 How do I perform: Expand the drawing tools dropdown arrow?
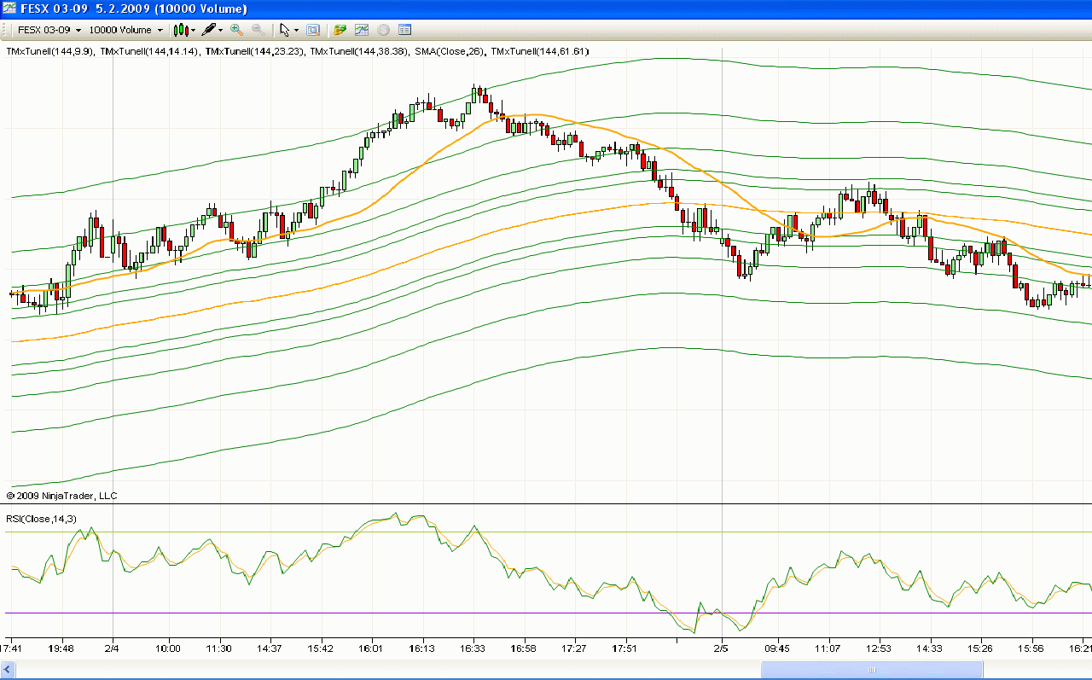(220, 30)
